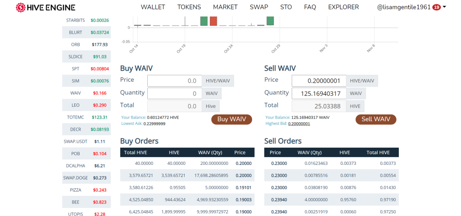
Task: Click the Hive Engine logo icon
Action: pos(20,7)
